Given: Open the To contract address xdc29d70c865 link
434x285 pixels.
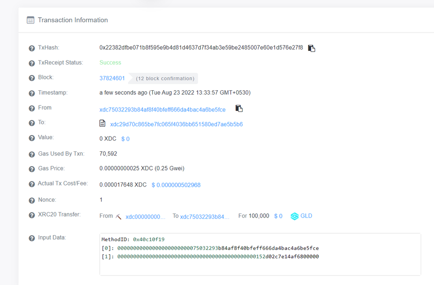Looking at the screenshot, I should click(x=176, y=124).
